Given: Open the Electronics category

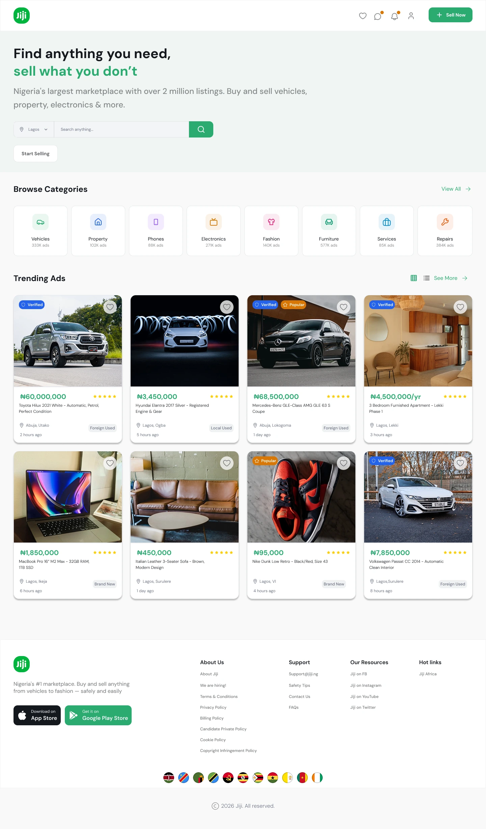Looking at the screenshot, I should coord(214,231).
